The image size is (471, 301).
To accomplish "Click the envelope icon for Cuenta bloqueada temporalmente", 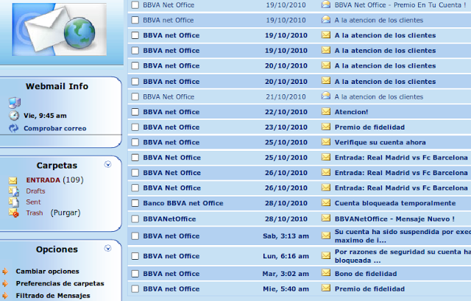I will [326, 203].
